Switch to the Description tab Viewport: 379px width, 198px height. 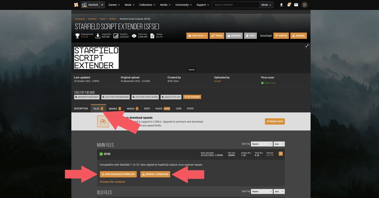[x=81, y=108]
